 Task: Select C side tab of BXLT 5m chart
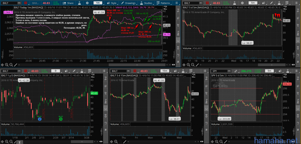[298, 41]
